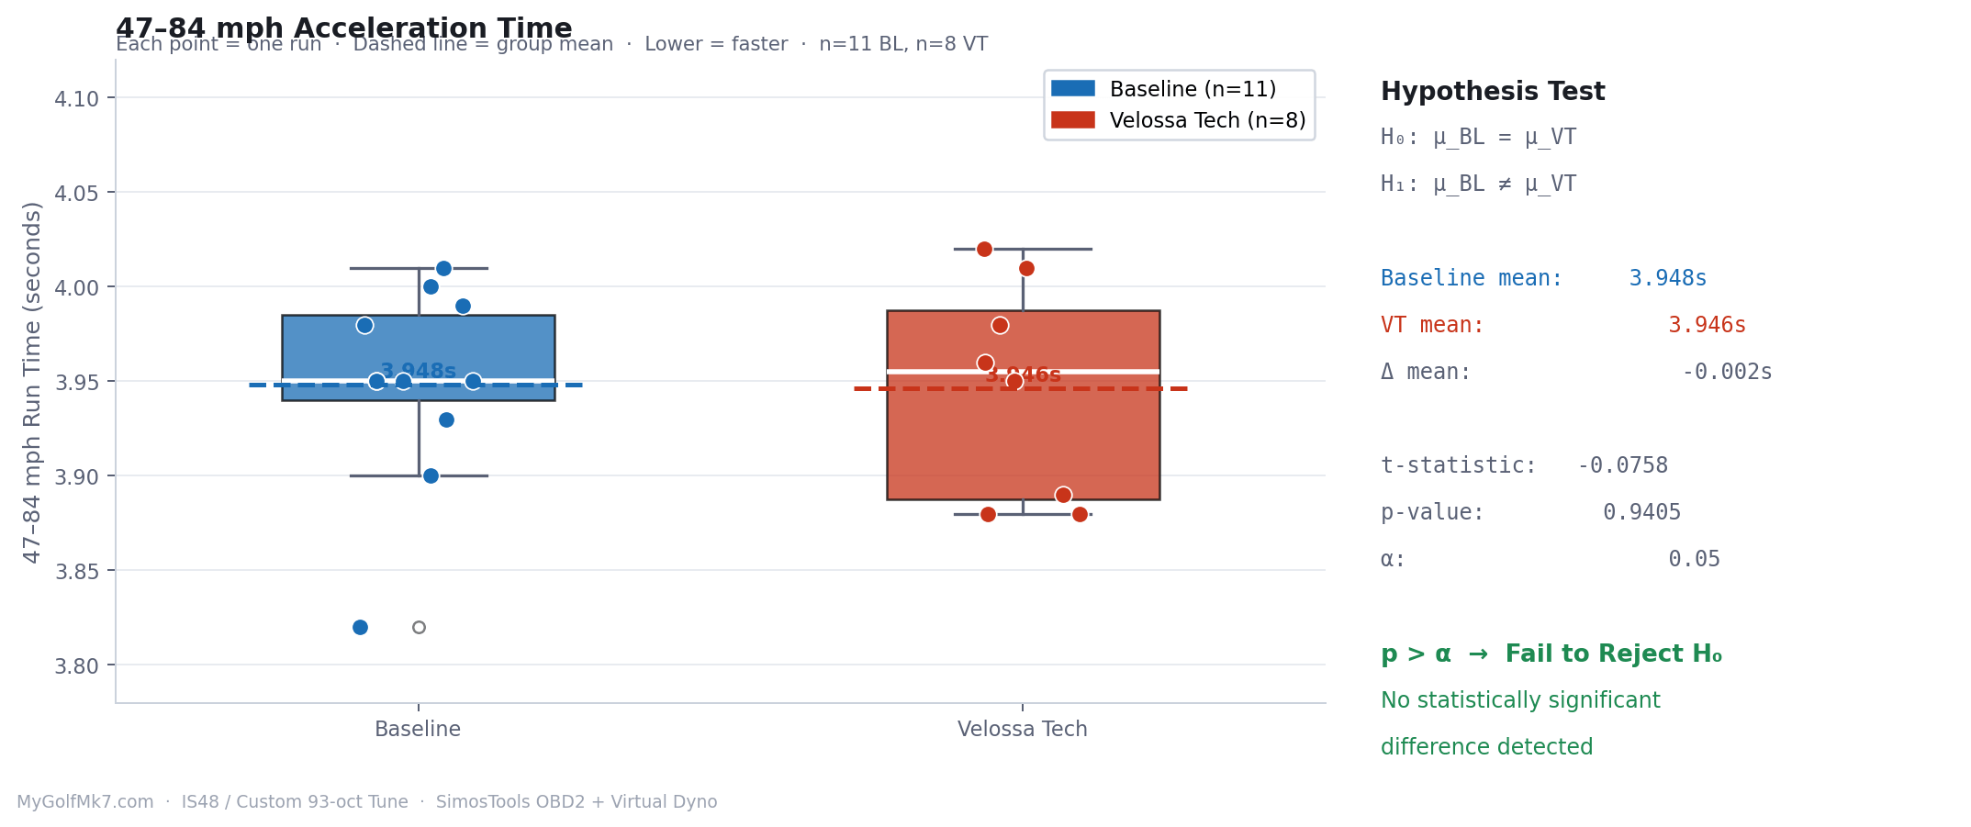Select the p-value 0.9405 text
The image size is (1971, 827).
pyautogui.click(x=1641, y=512)
